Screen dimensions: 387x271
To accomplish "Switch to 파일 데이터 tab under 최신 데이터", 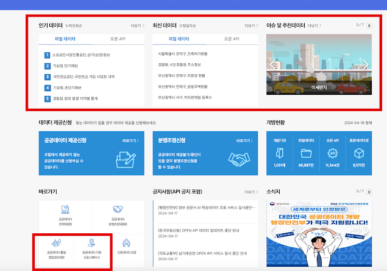I will point(179,39).
